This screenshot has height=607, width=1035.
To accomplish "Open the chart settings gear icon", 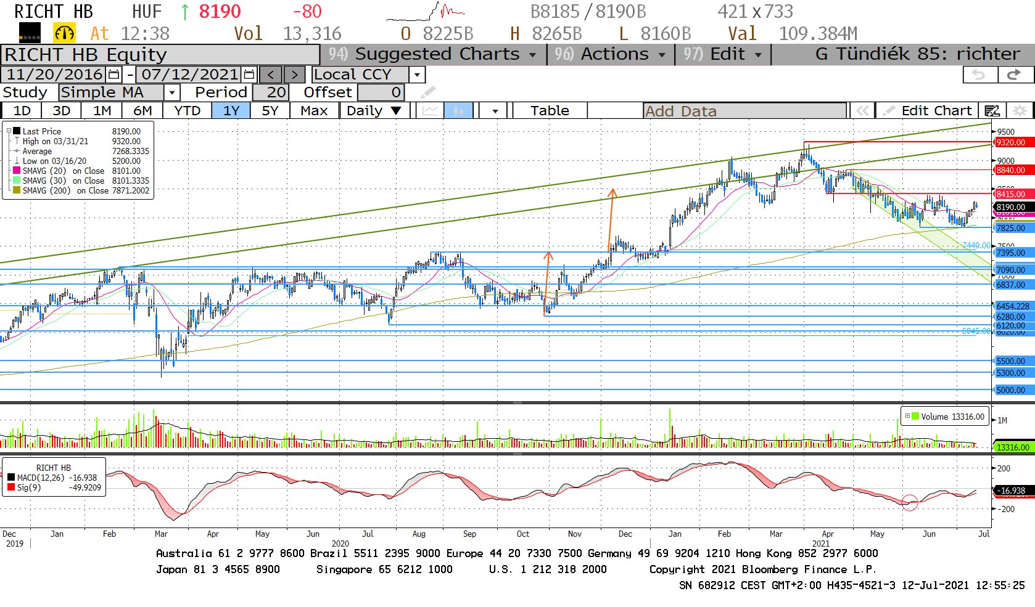I will [1020, 111].
